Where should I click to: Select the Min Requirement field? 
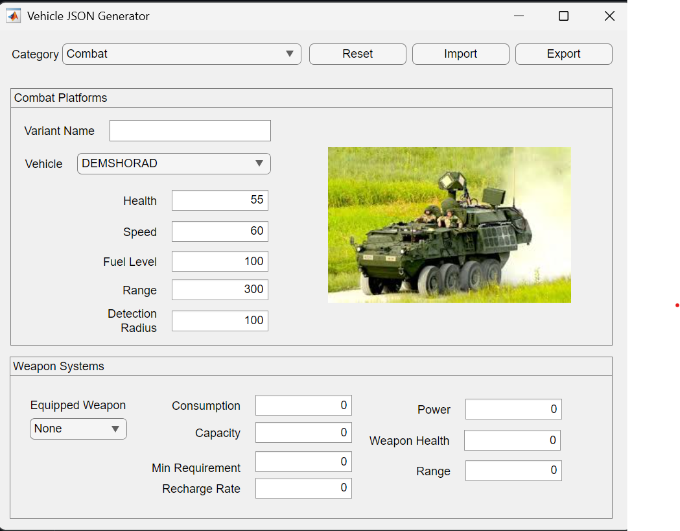303,461
